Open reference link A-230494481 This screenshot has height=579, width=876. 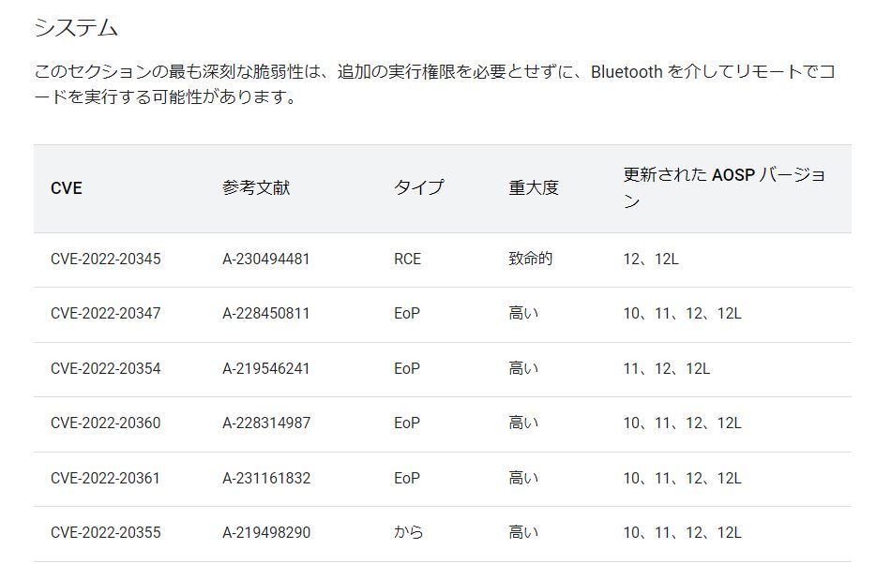[x=265, y=259]
